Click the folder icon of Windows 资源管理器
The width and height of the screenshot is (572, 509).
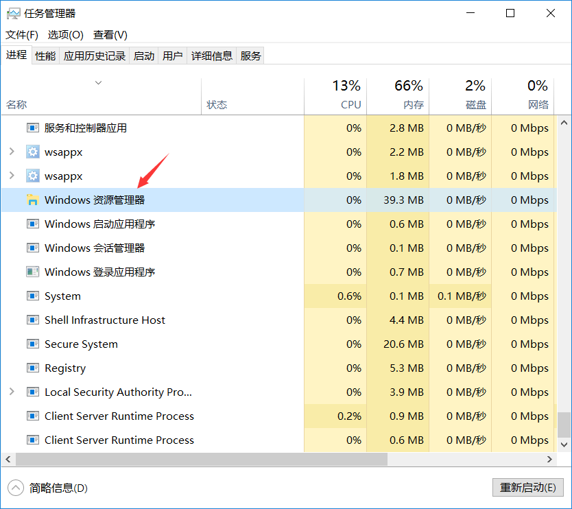pyautogui.click(x=33, y=200)
